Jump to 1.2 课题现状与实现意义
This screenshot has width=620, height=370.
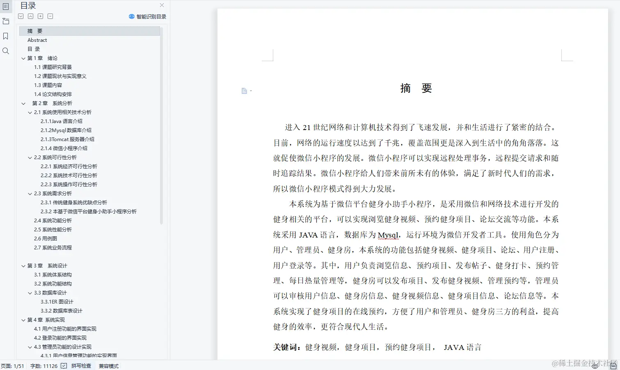[60, 76]
